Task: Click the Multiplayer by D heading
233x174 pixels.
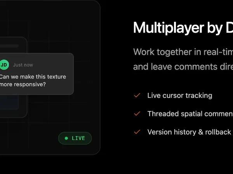Action: [183, 28]
